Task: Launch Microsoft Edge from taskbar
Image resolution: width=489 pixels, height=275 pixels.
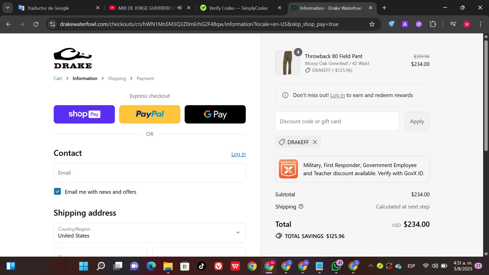Action: [x=151, y=266]
